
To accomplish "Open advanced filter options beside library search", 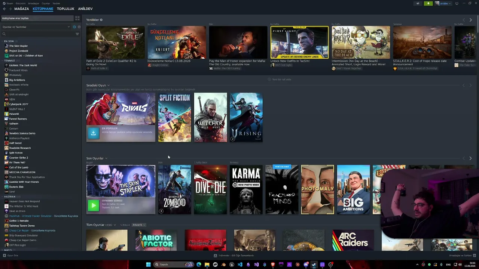I will click(77, 34).
